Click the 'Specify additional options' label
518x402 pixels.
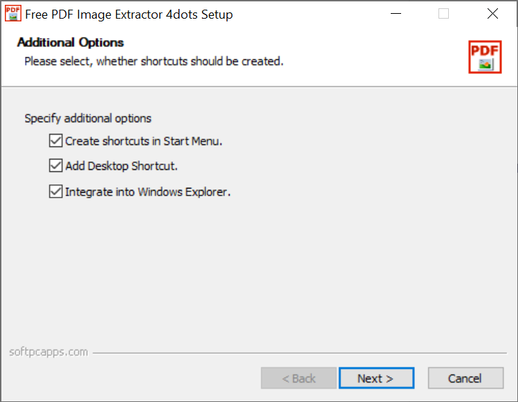[x=88, y=119]
